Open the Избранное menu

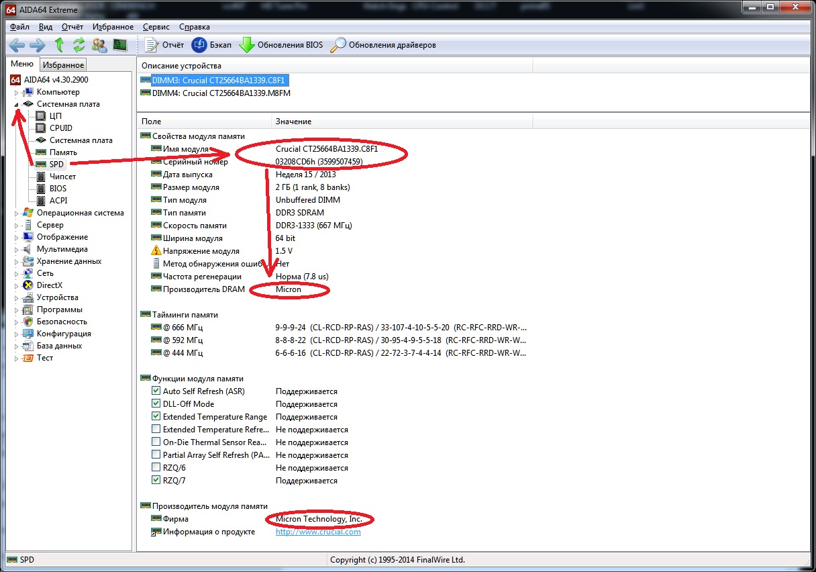113,27
